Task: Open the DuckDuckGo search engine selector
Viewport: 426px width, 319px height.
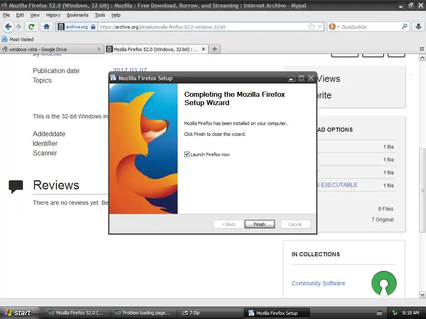Action: pyautogui.click(x=334, y=27)
